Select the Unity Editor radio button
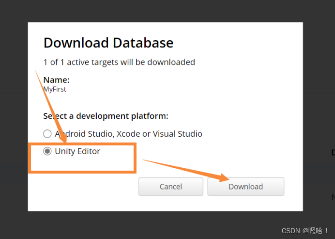Viewport: 335px width, 239px height. [x=47, y=151]
